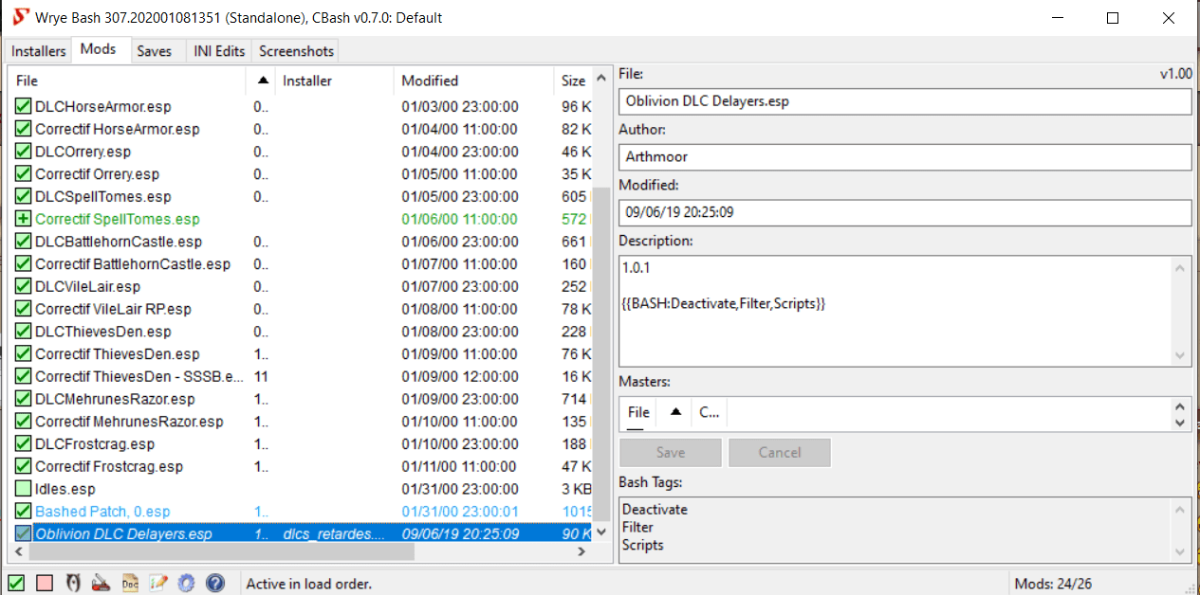Click the load order sort arrow column header

tap(261, 81)
